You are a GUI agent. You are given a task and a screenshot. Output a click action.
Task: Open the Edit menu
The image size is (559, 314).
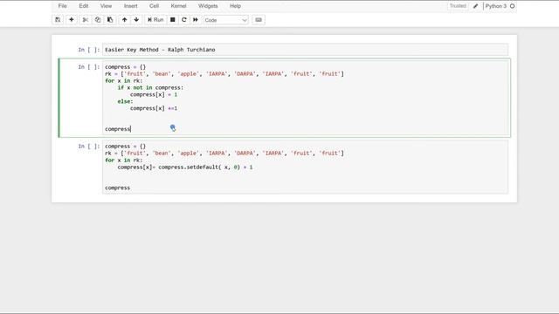[x=84, y=6]
